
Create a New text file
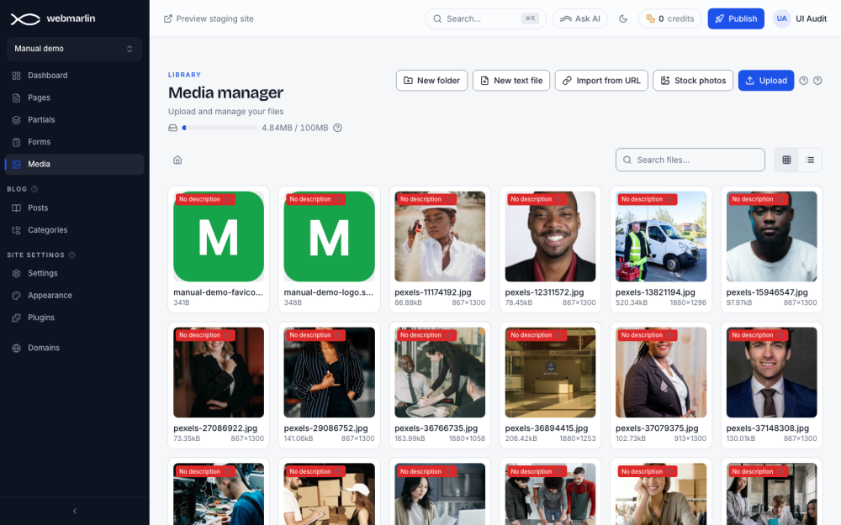(511, 81)
